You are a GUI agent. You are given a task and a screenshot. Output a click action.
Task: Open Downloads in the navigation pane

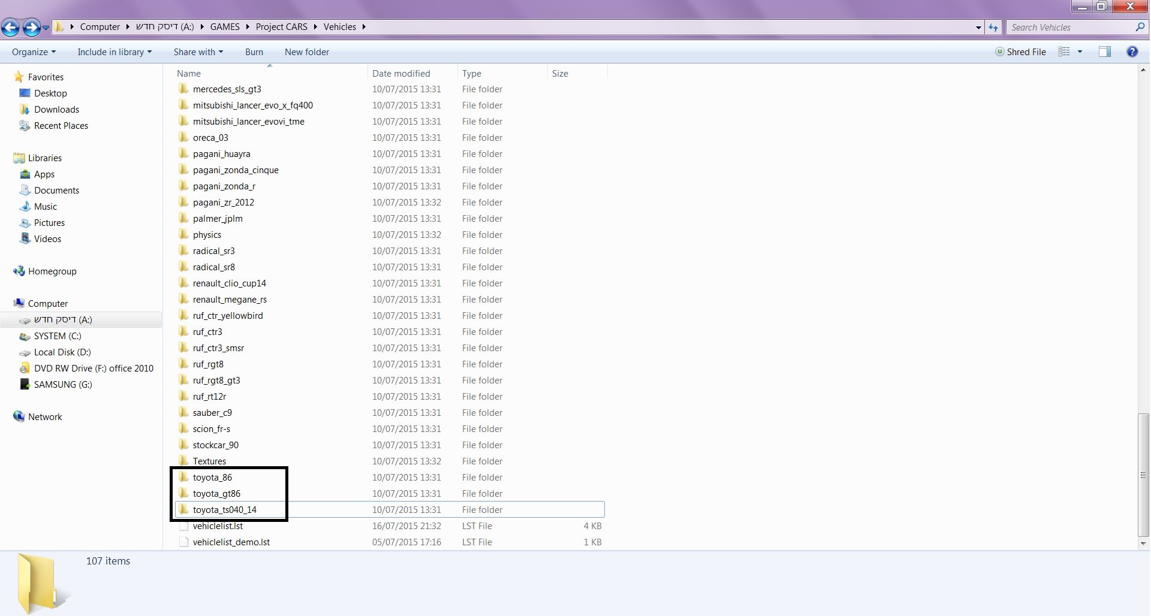56,109
